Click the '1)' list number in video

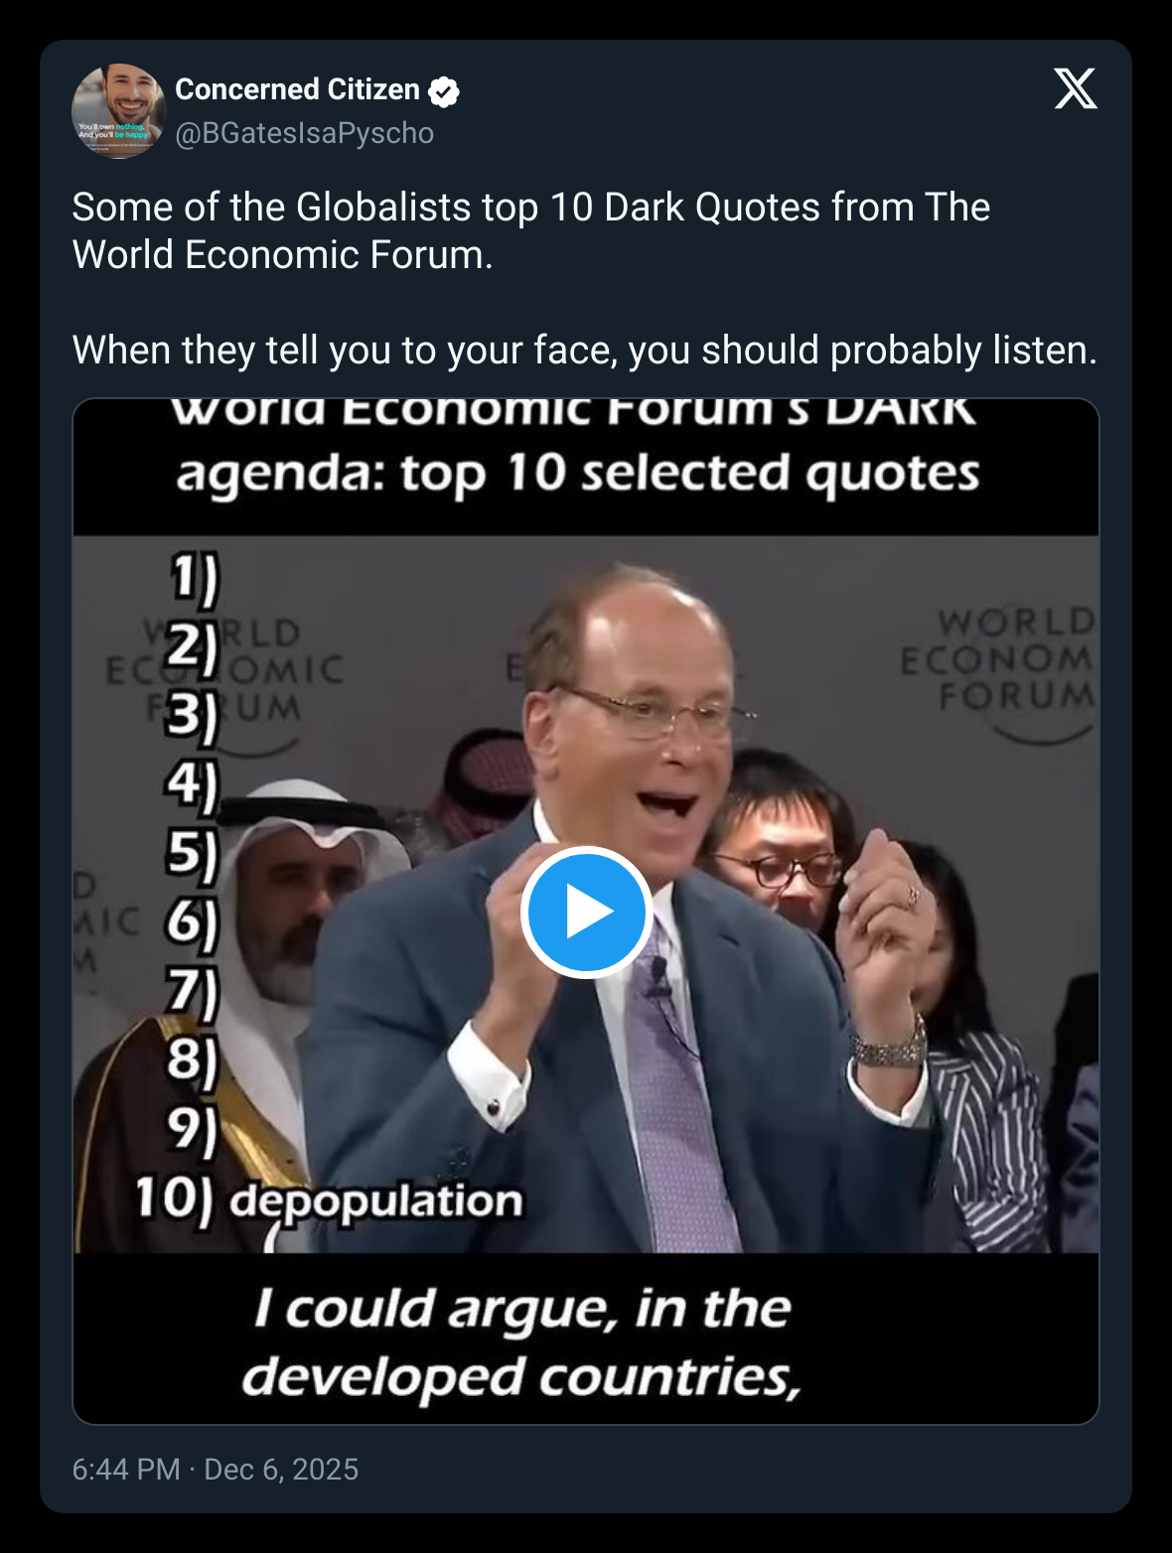(193, 579)
